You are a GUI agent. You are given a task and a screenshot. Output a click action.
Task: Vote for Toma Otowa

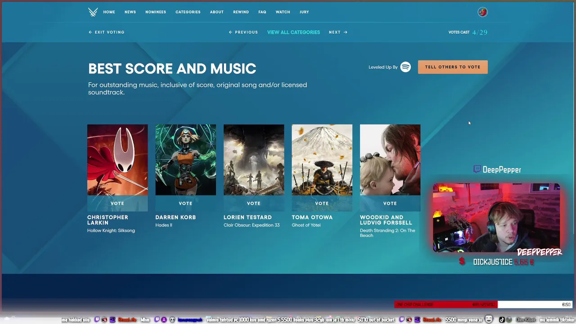[x=322, y=203]
